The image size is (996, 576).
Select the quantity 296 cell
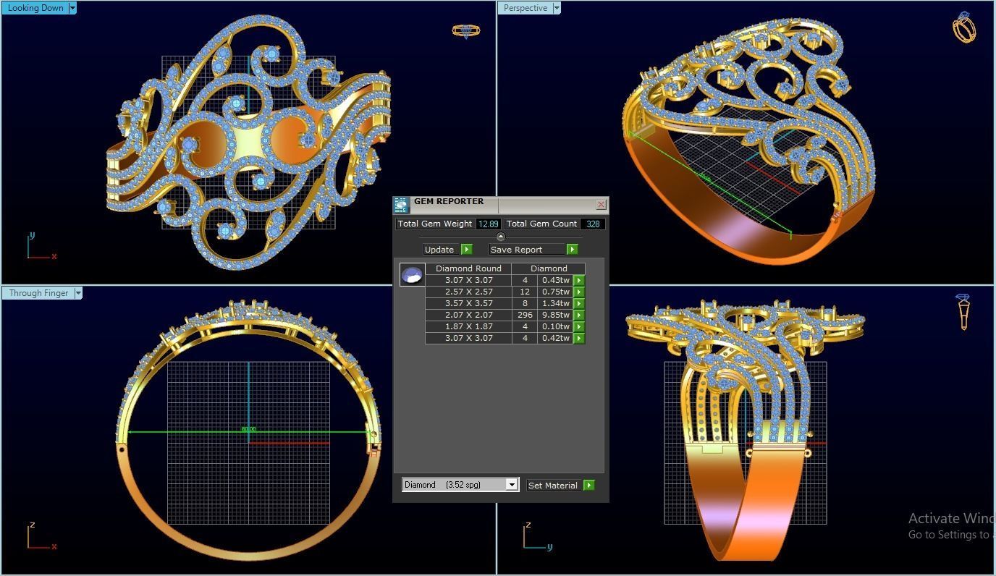tap(525, 315)
